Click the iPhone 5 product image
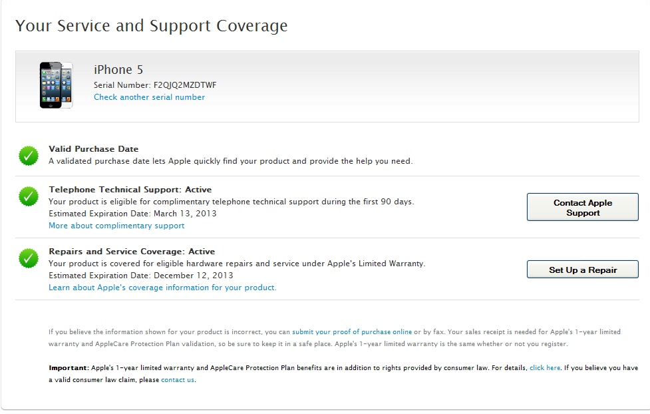 (56, 85)
